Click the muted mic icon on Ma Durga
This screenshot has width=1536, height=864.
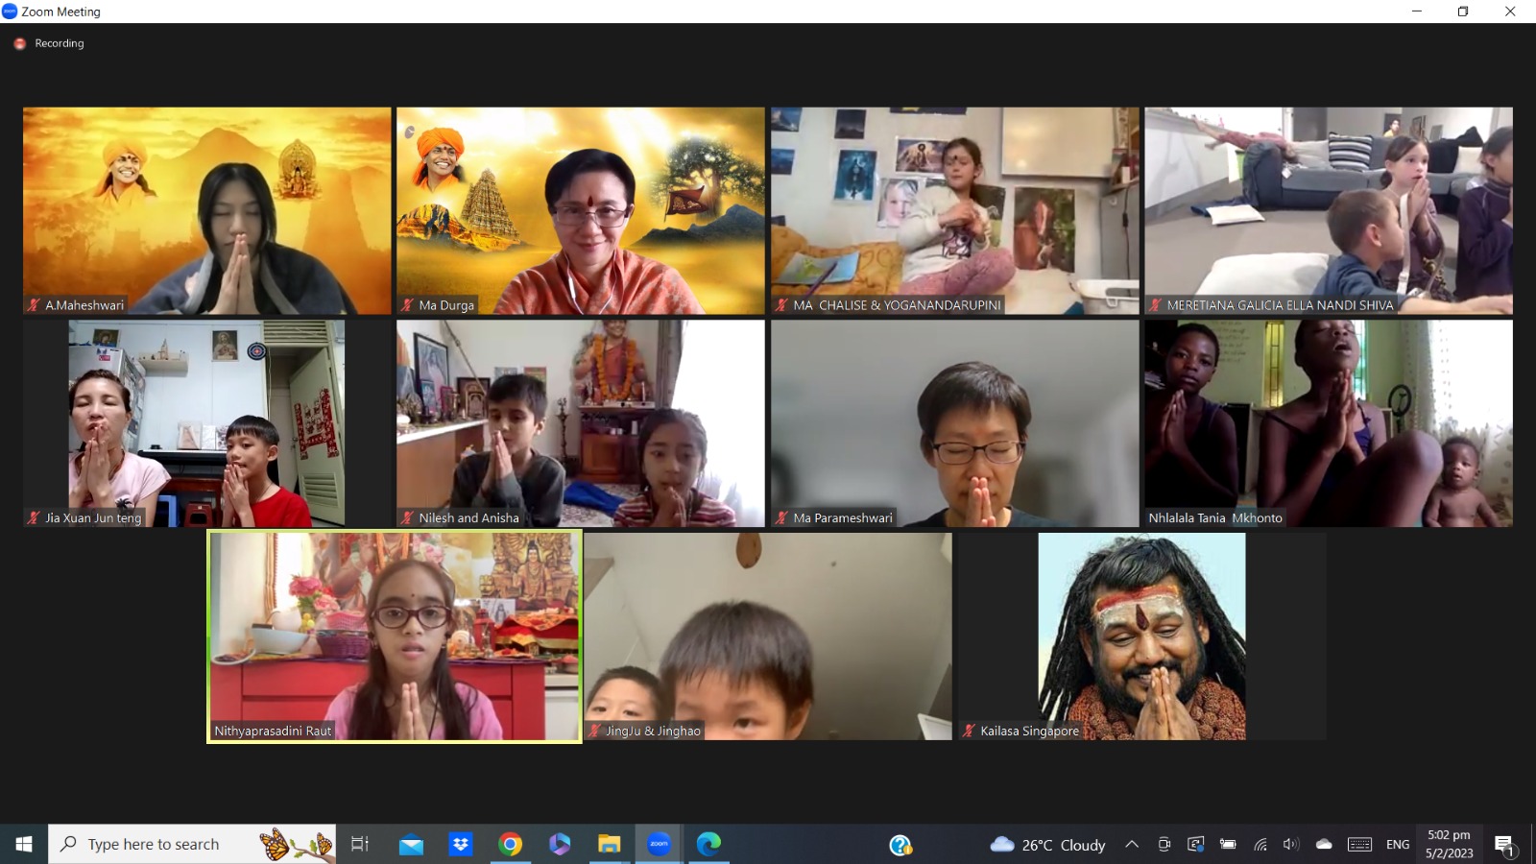(407, 305)
